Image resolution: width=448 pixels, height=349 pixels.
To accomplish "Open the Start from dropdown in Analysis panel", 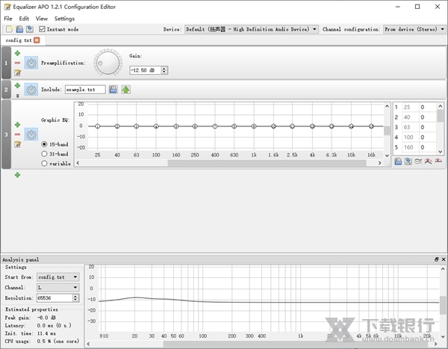I will pyautogui.click(x=57, y=277).
